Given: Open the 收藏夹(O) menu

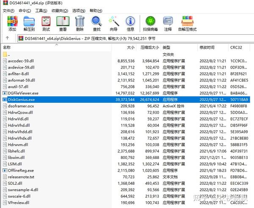Looking at the screenshot, I should point(60,11).
